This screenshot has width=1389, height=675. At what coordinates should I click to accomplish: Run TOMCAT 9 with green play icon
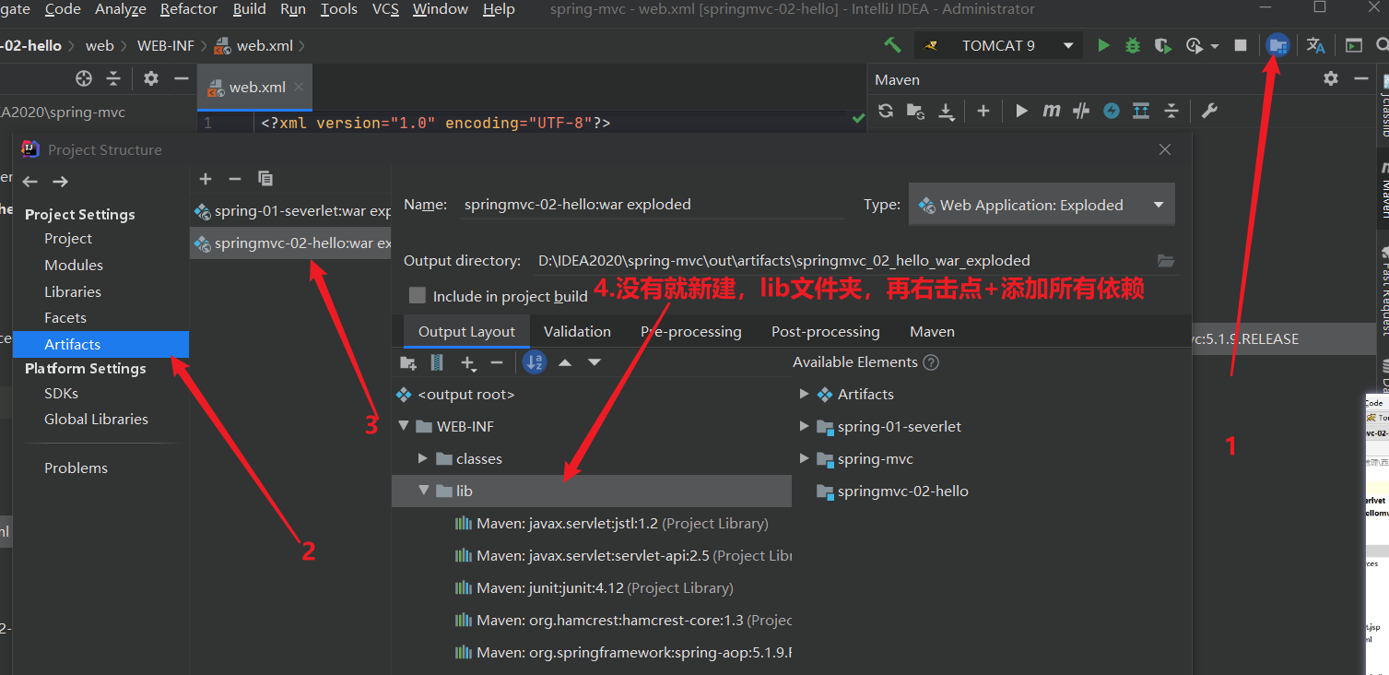tap(1103, 45)
